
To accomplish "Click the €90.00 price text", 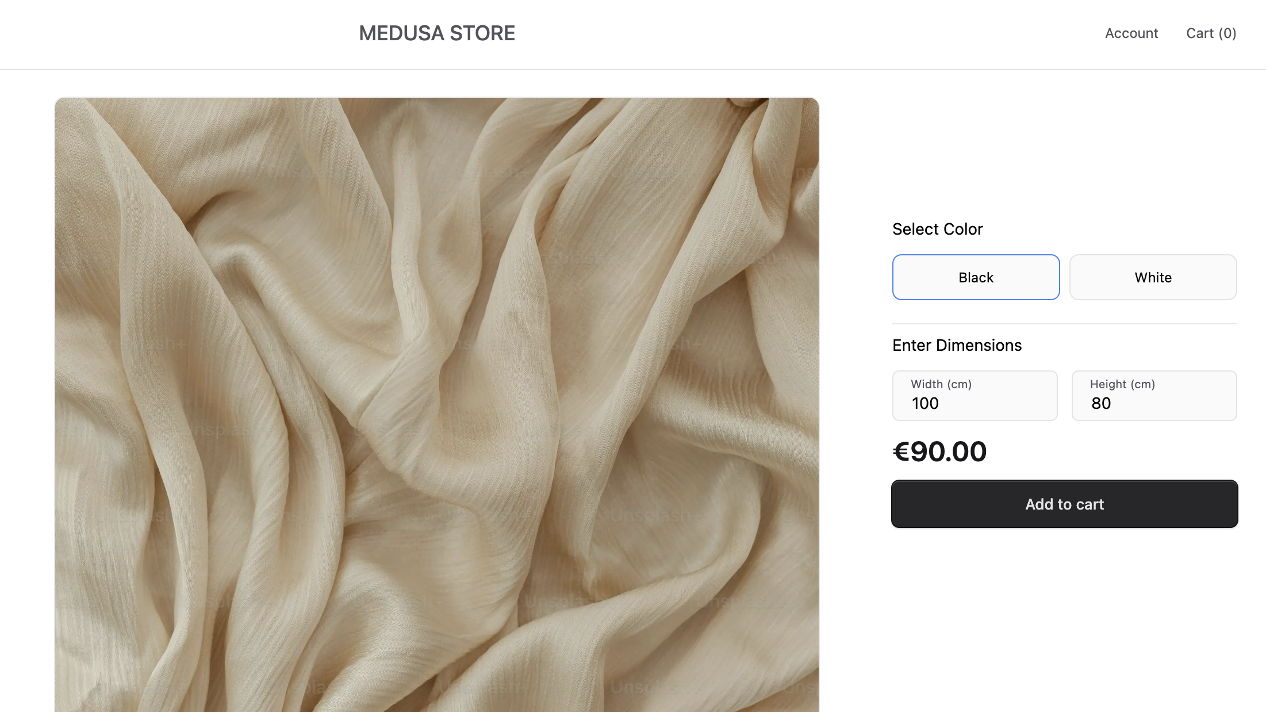I will (939, 451).
